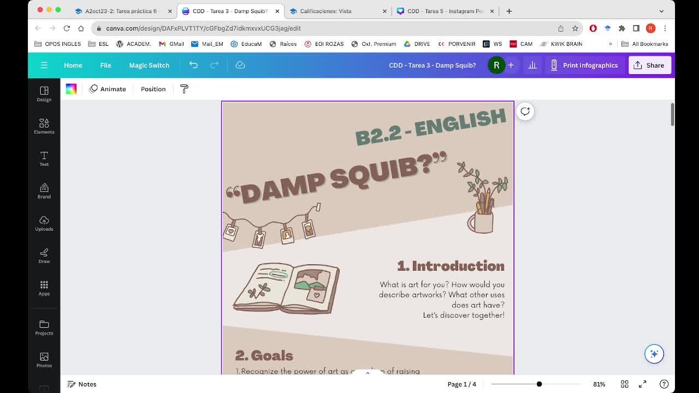Expand the hidden bookmarks overflow chevron

pos(611,44)
